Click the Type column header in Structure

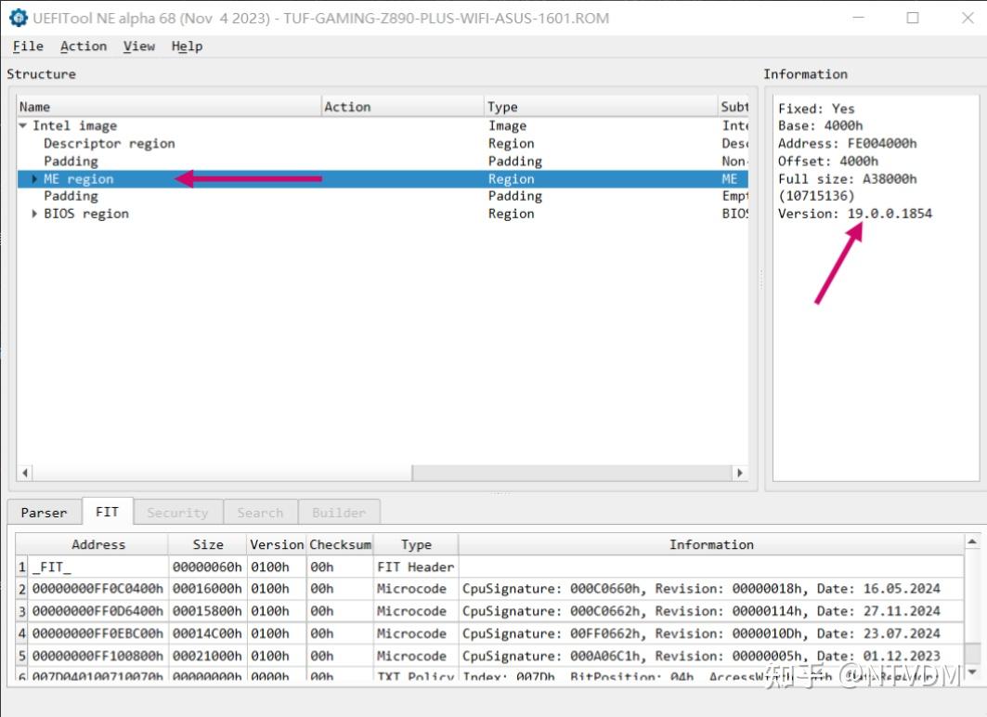pos(601,107)
